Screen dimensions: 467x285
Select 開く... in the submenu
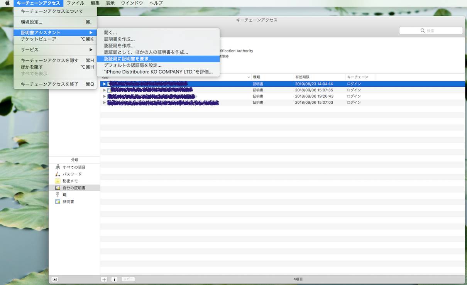[x=158, y=33]
